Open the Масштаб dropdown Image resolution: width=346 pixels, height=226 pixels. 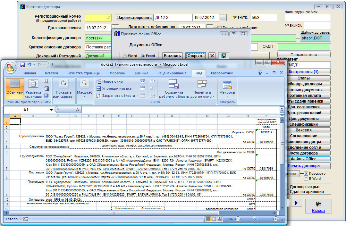click(85, 88)
